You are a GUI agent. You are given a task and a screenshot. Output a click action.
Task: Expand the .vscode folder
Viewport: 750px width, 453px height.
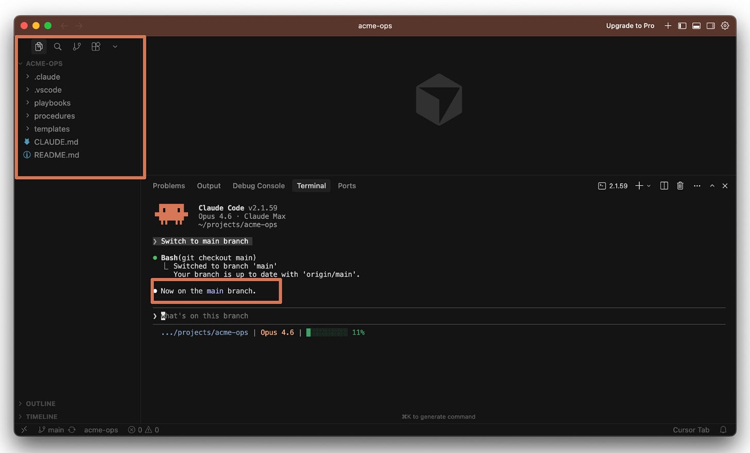click(47, 90)
